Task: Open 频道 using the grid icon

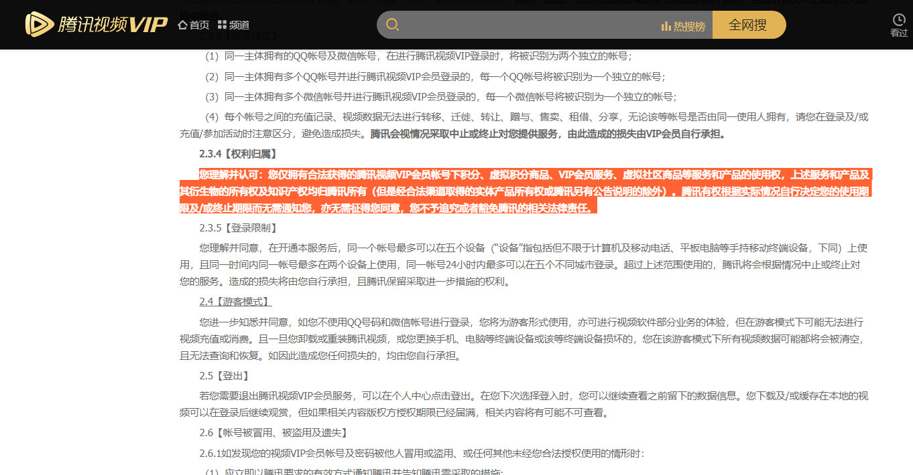Action: coord(222,25)
